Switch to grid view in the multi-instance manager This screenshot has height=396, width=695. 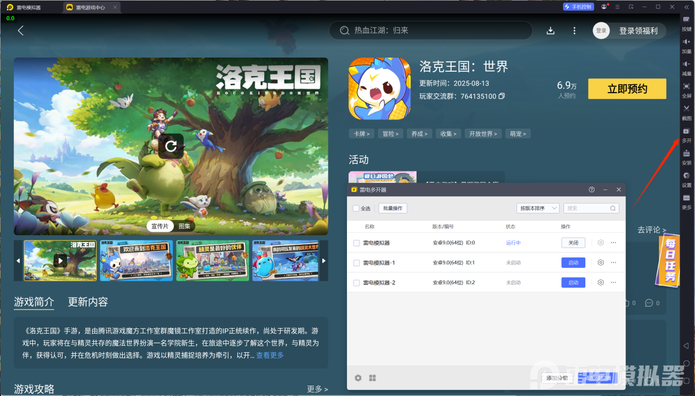click(x=373, y=378)
